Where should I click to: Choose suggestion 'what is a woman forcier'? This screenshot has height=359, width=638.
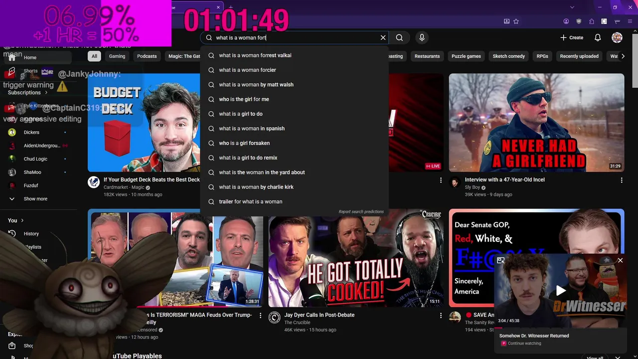pyautogui.click(x=294, y=70)
